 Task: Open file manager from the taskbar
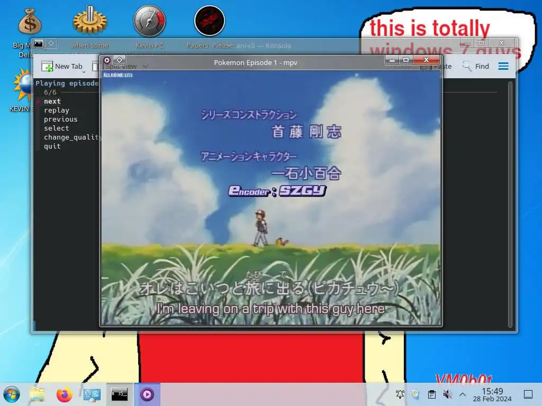[x=37, y=394]
